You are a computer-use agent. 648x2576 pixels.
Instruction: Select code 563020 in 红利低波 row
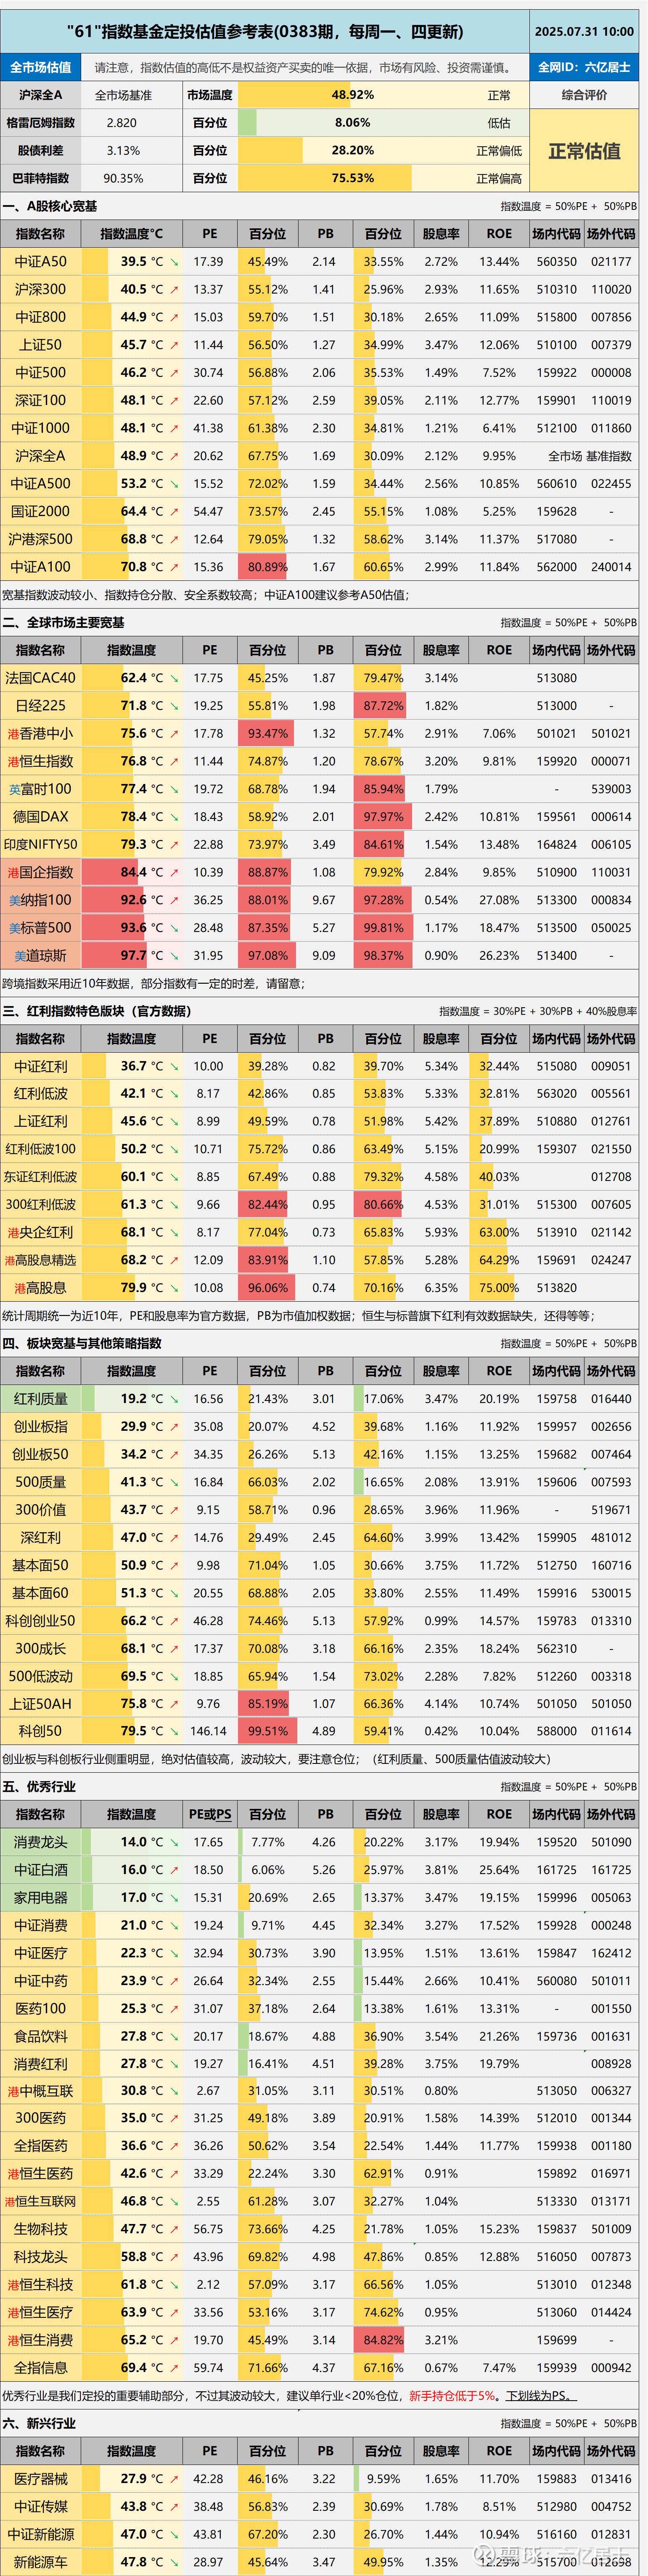(x=556, y=1094)
